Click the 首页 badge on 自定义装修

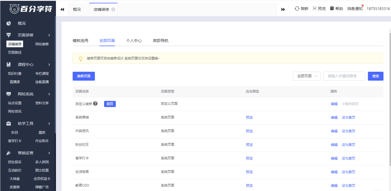110,104
